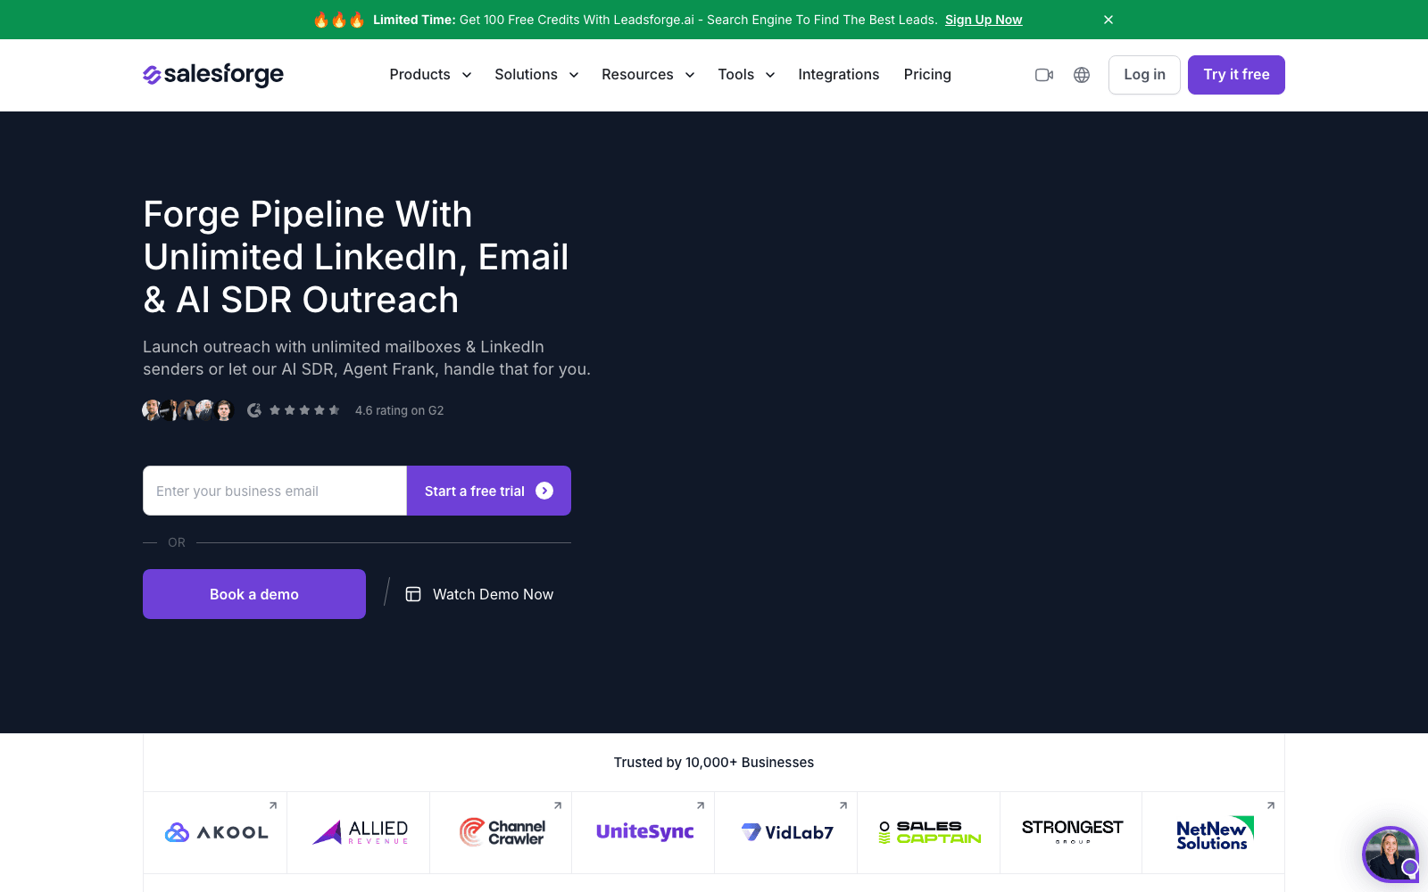Click the Limited Time banner text

point(654,20)
